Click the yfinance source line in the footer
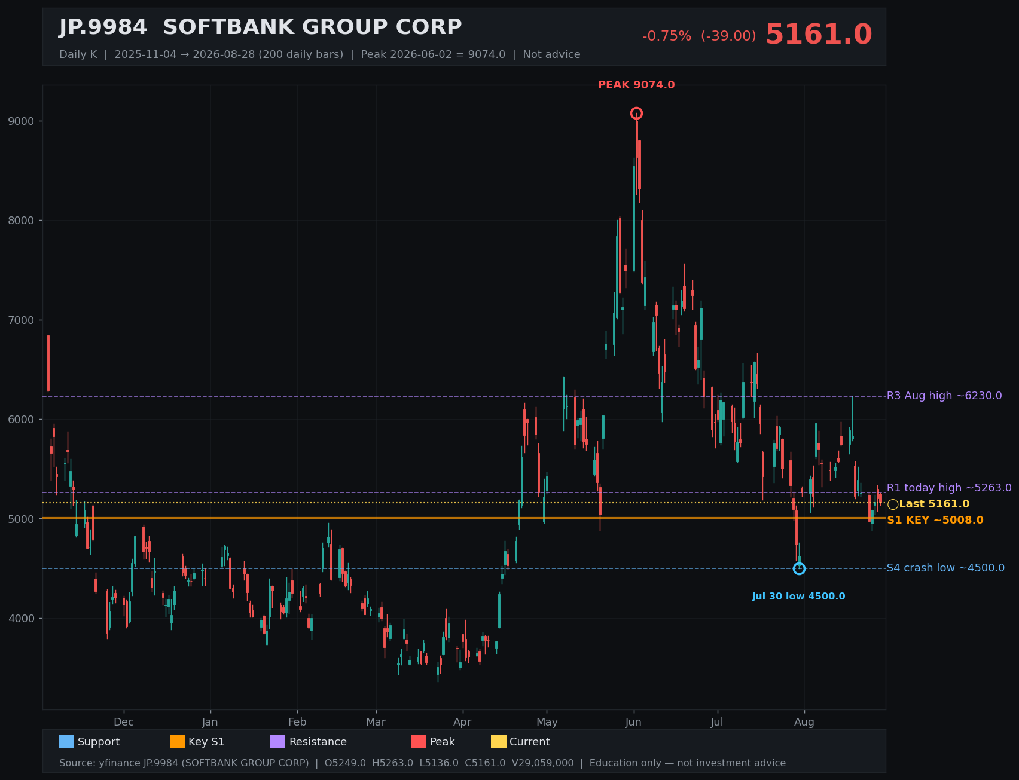The width and height of the screenshot is (1019, 780). pos(422,763)
